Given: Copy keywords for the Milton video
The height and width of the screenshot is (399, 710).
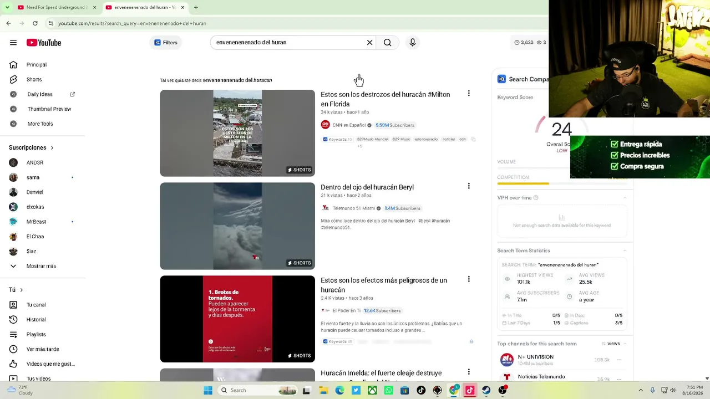Looking at the screenshot, I should point(473,139).
